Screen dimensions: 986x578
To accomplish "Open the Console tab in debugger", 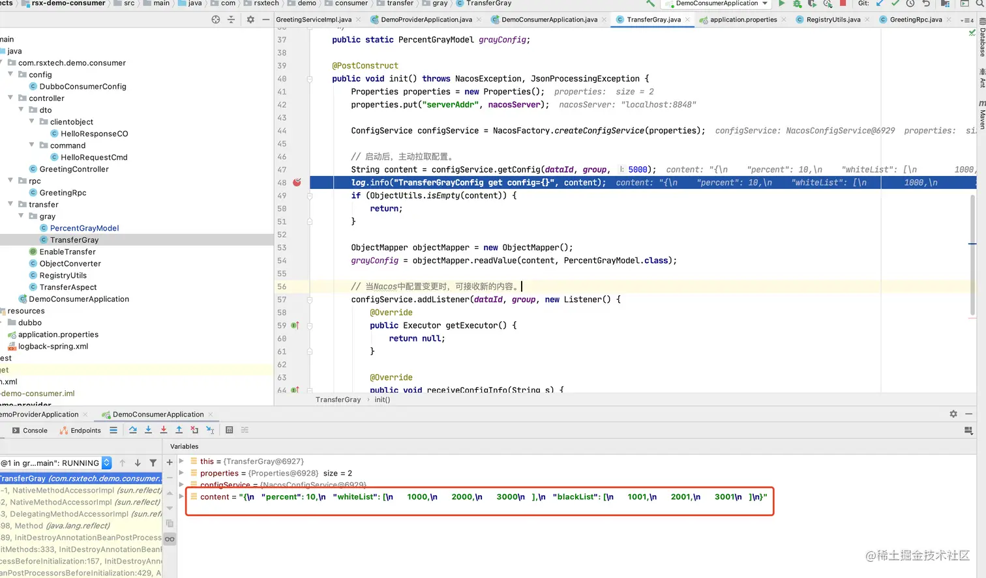I will 30,430.
